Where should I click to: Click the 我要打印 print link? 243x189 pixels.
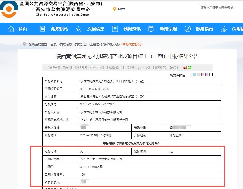pyautogui.click(x=160, y=68)
